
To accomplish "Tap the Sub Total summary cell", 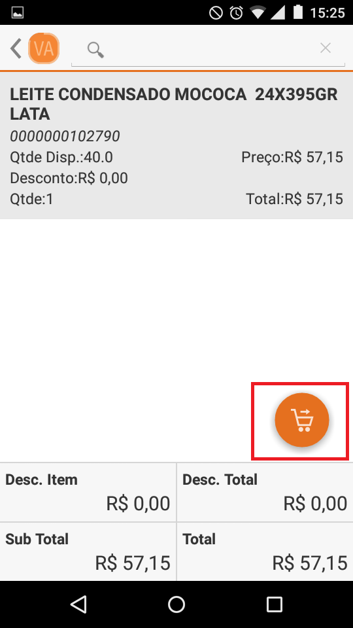I will click(88, 551).
